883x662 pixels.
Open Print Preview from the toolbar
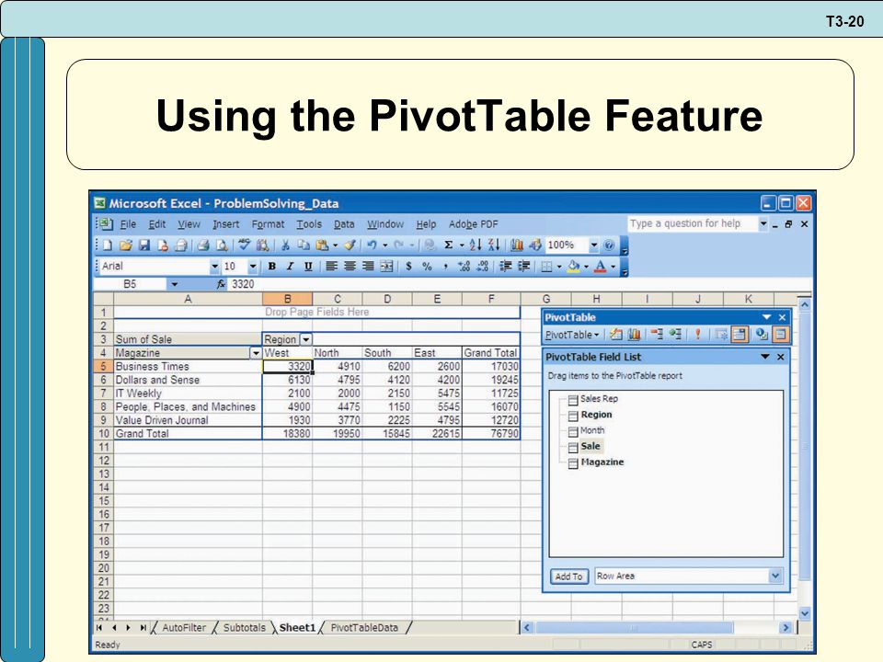[x=222, y=245]
